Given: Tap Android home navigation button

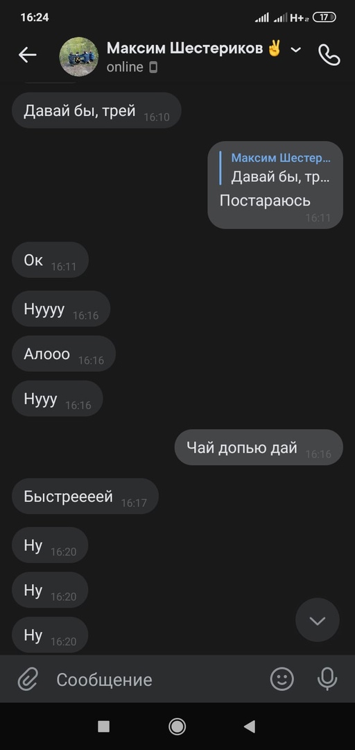Looking at the screenshot, I should pos(177,726).
